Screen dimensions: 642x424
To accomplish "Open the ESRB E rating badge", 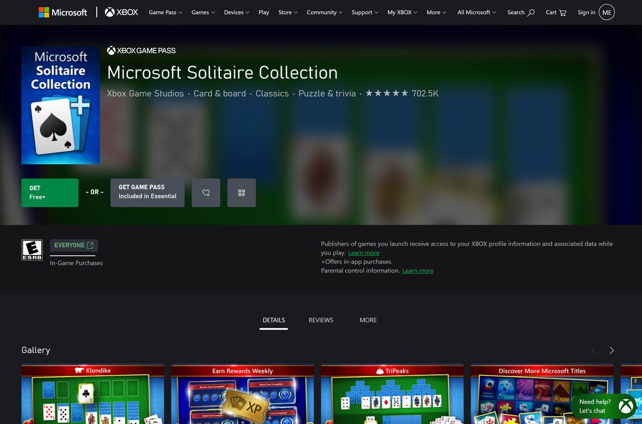I will [x=32, y=250].
